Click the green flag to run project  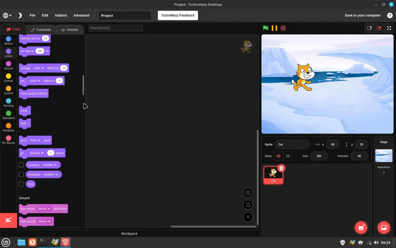[265, 28]
